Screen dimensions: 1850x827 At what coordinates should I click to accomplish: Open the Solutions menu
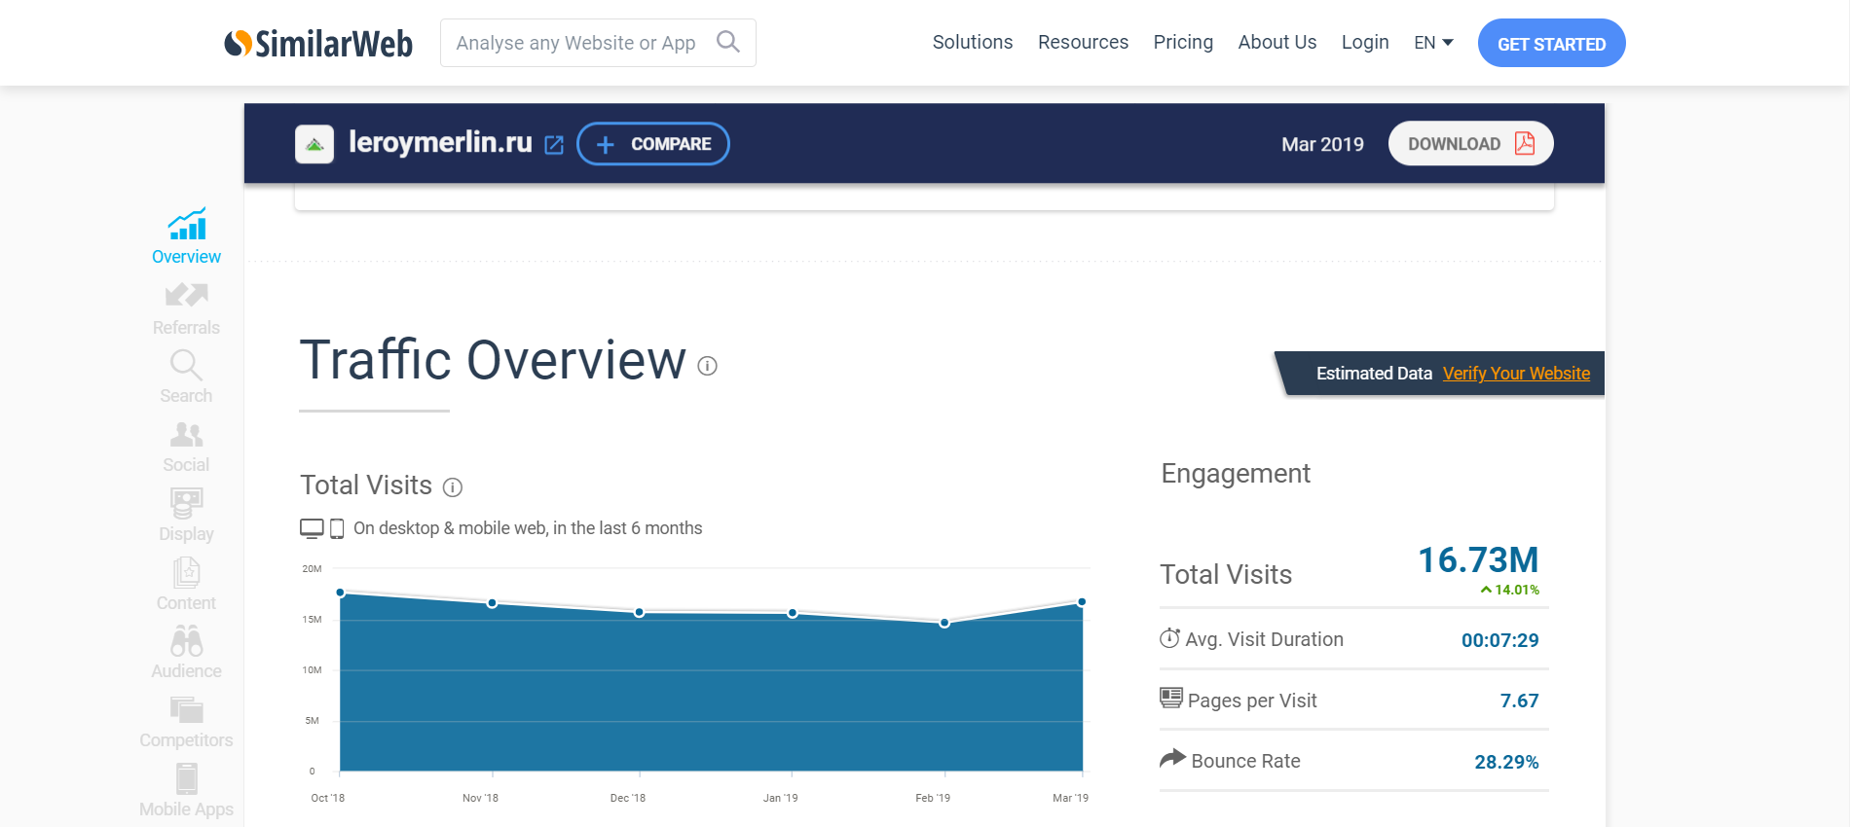972,43
